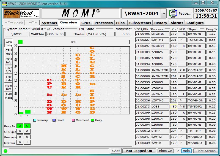Toggle the Hints On button
220x156 pixels.
[166, 151]
